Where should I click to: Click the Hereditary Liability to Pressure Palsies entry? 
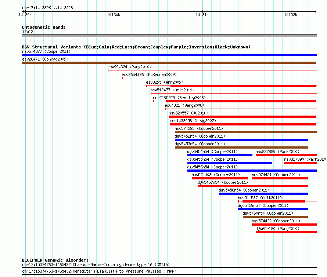tap(169, 272)
